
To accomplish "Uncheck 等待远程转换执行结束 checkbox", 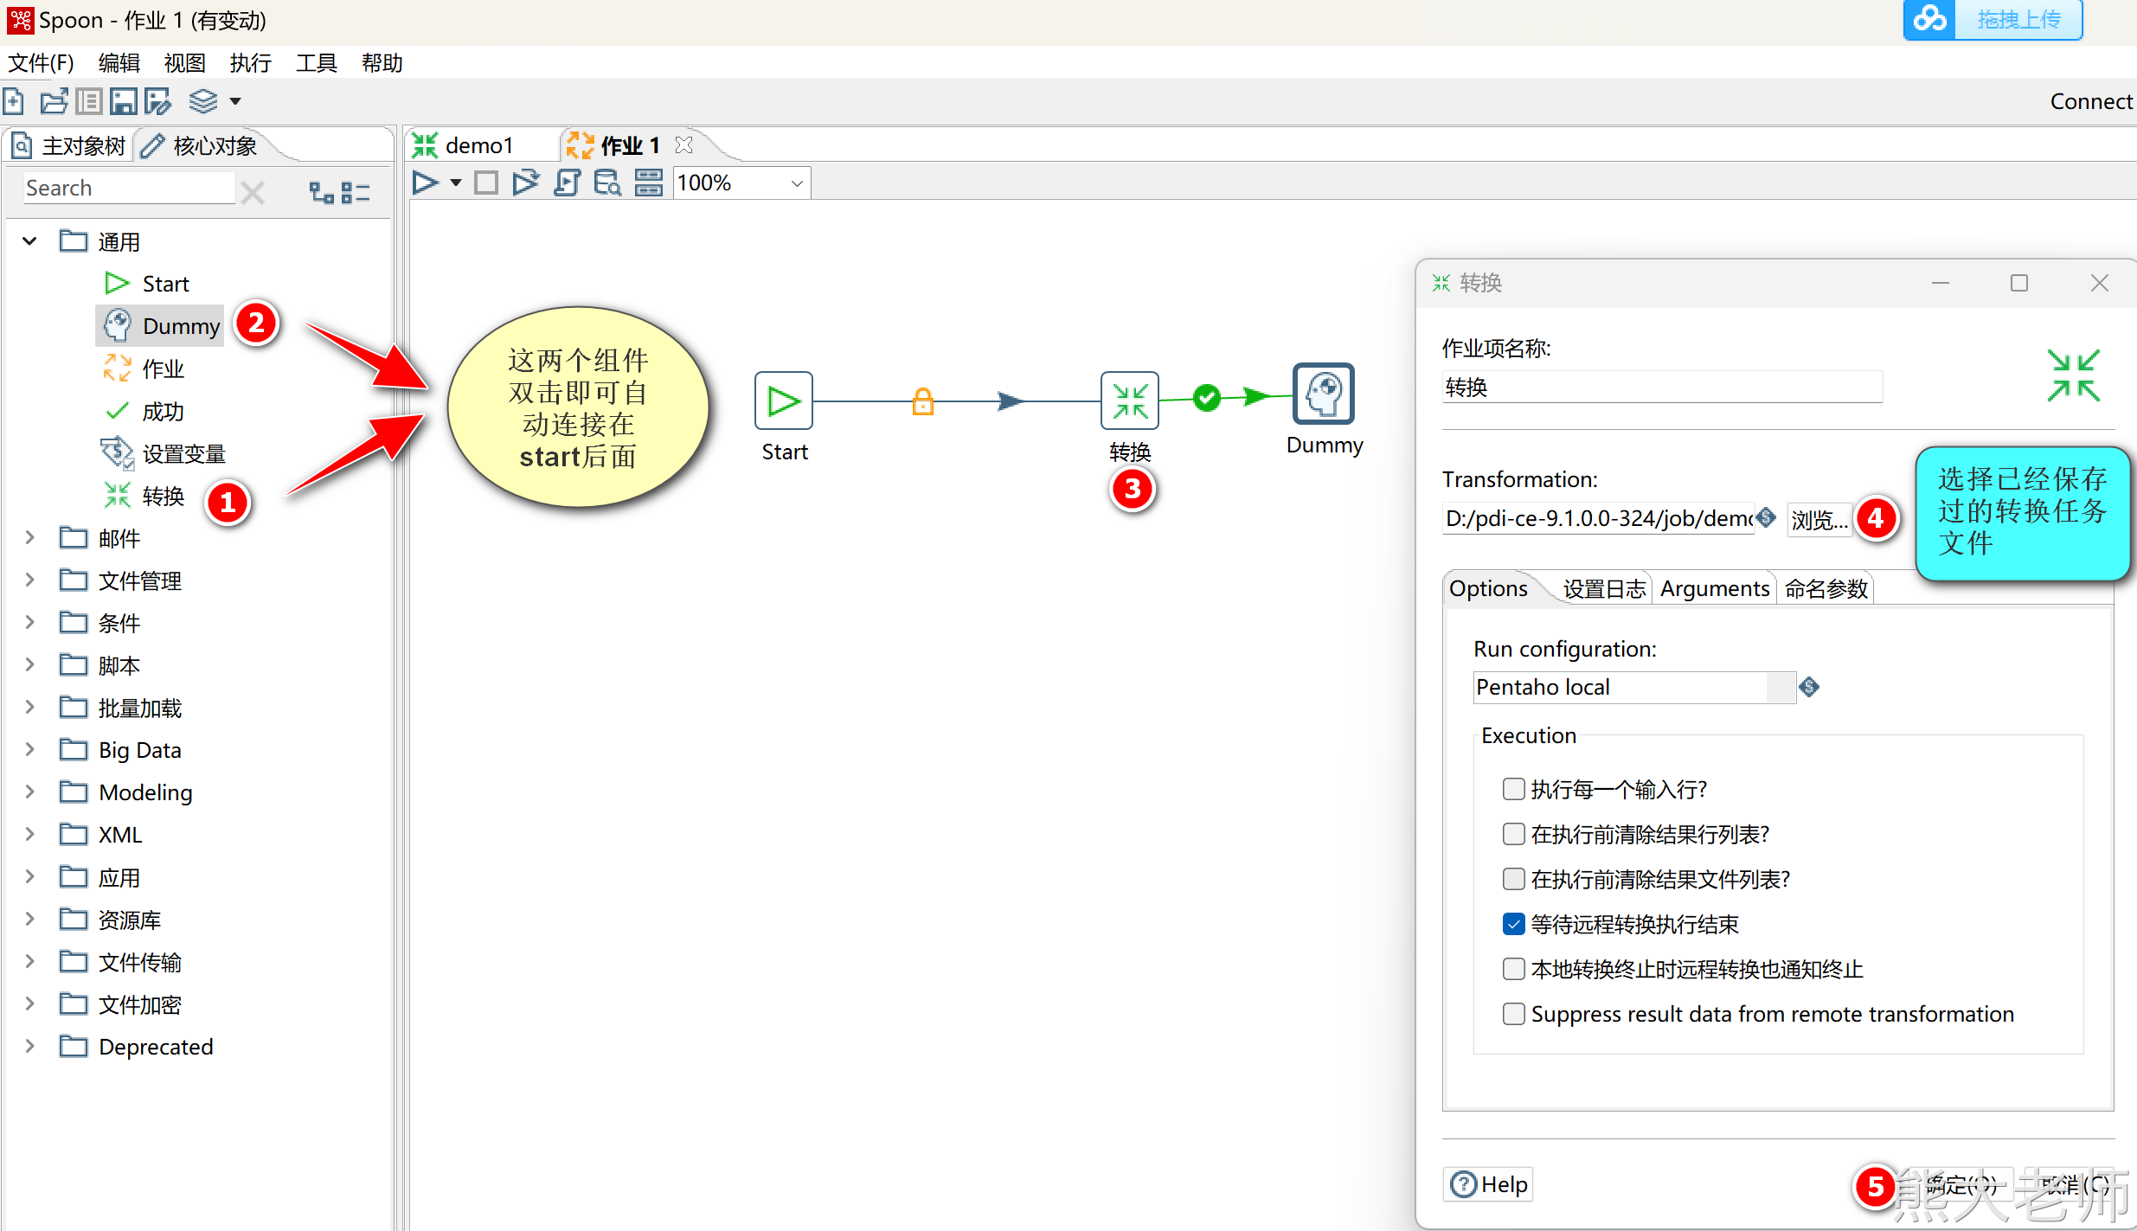I will [x=1513, y=924].
